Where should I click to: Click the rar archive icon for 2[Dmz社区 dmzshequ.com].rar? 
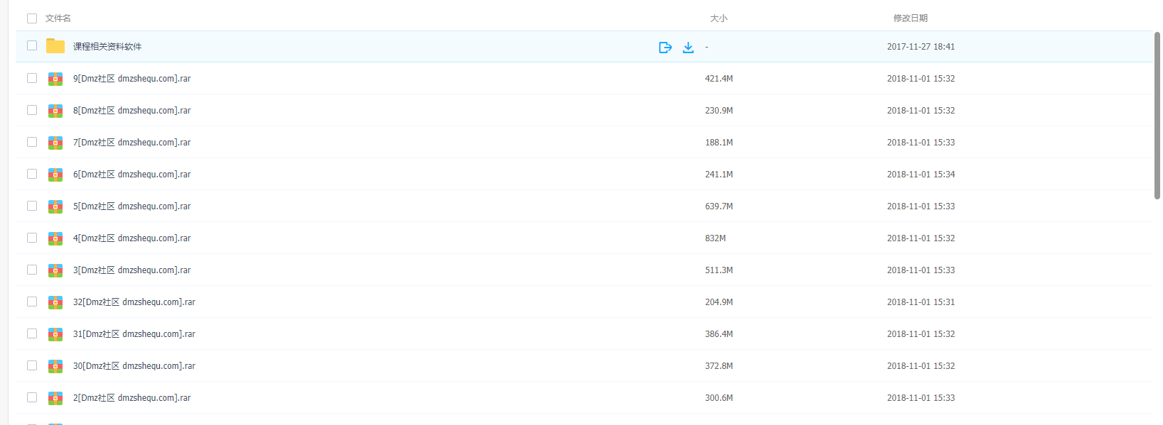[x=55, y=398]
